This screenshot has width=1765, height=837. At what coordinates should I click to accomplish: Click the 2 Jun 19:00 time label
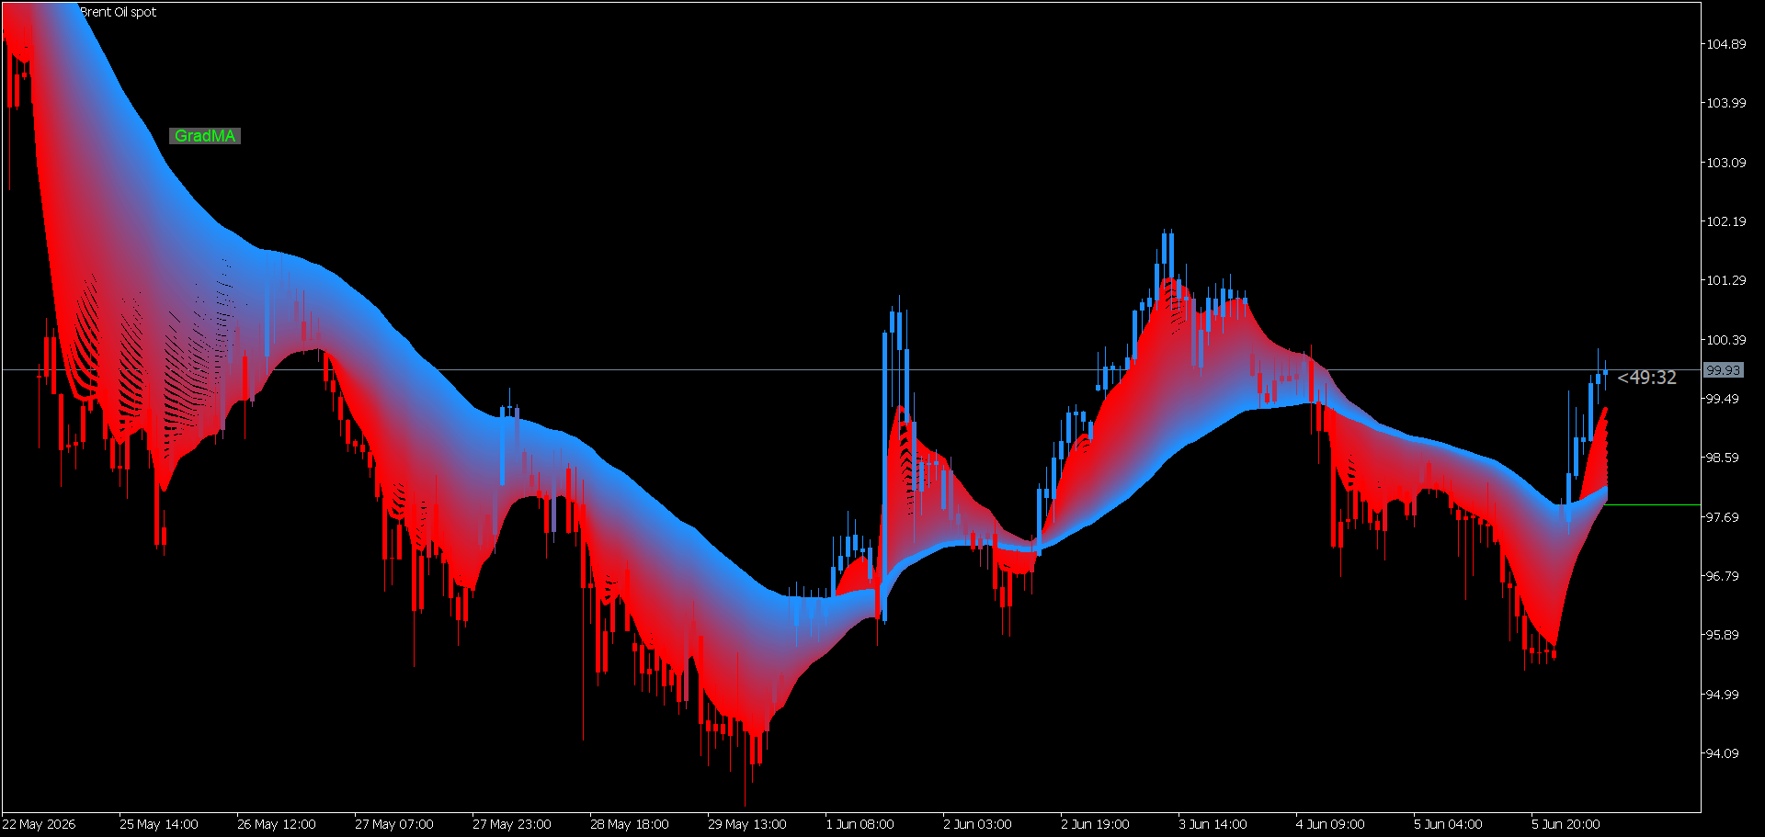[1095, 824]
